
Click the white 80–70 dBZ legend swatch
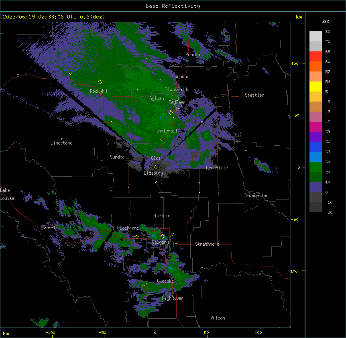click(x=315, y=37)
